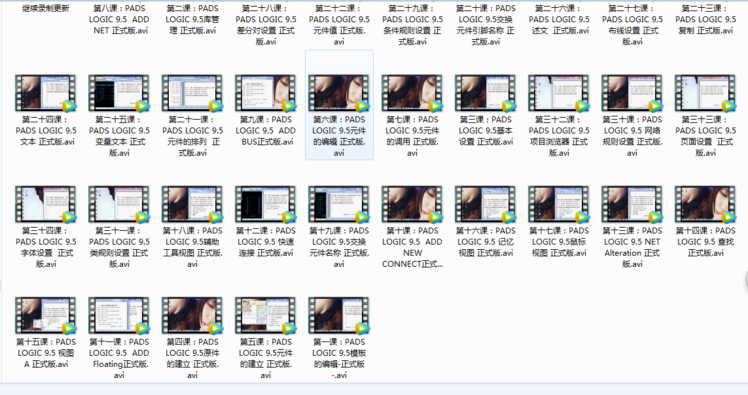Select the 第十六课 记忆视图 video thumbnail
748x395 pixels.
486,205
